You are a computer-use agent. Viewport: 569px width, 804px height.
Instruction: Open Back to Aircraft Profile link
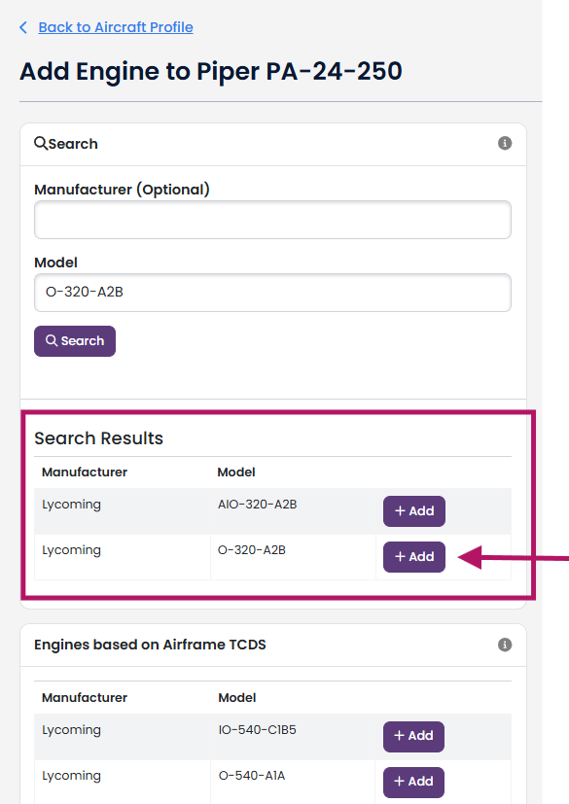pos(116,27)
